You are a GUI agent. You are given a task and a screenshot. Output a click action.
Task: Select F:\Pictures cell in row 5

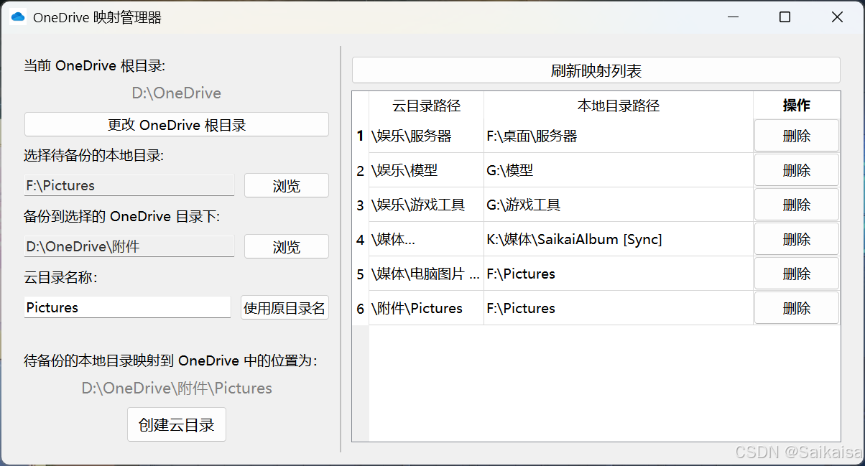[619, 274]
